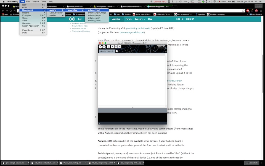This screenshot has height=166, width=265.
Task: Open the Java mode dropdown
Action: 161,47
